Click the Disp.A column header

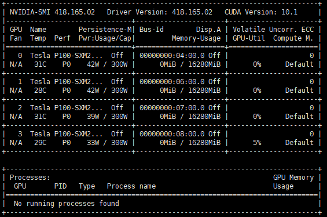pos(208,30)
